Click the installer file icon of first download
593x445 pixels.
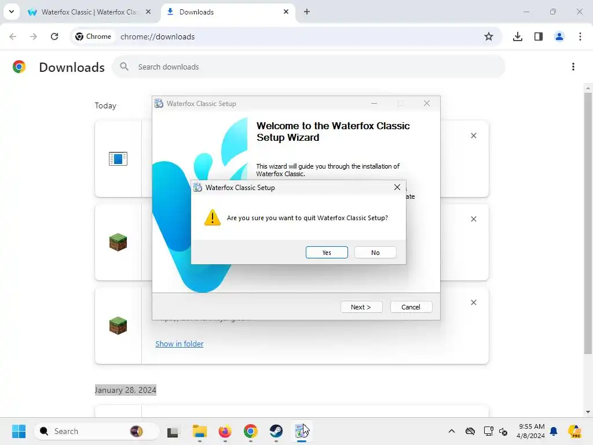click(x=118, y=159)
